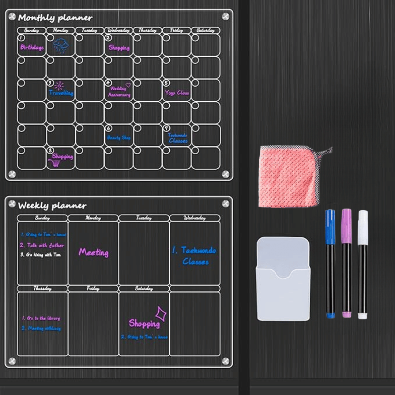Click the numbered circle 8 beside the cart Shopping
The height and width of the screenshot is (395, 395).
point(50,150)
